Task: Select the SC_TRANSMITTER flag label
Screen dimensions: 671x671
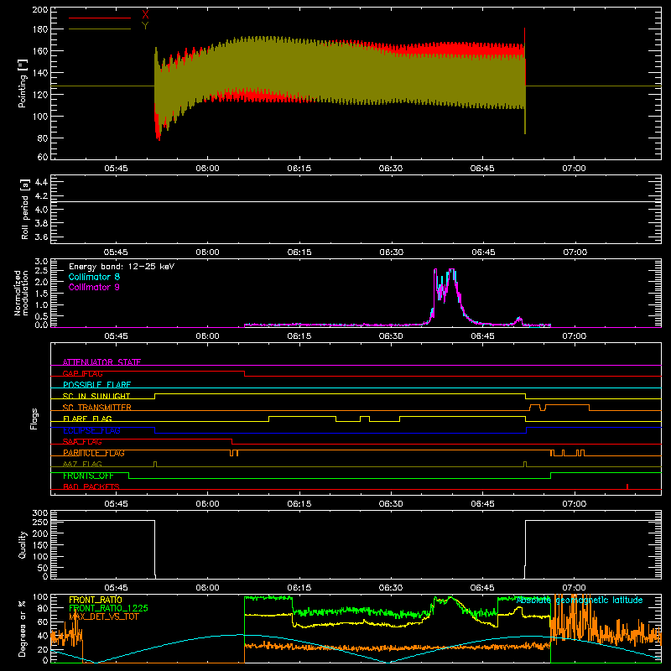Action: tap(97, 408)
